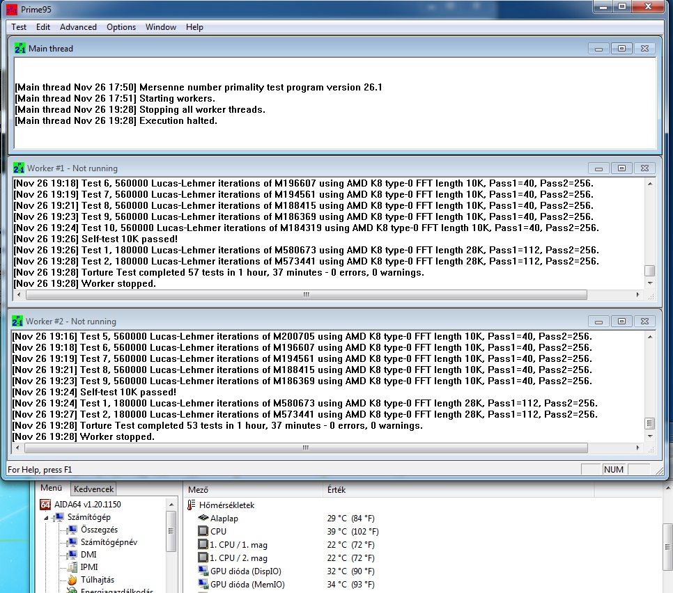Click the Worker #1 window icon
673x593 pixels.
point(18,168)
